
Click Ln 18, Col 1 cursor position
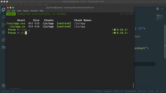point(98,91)
